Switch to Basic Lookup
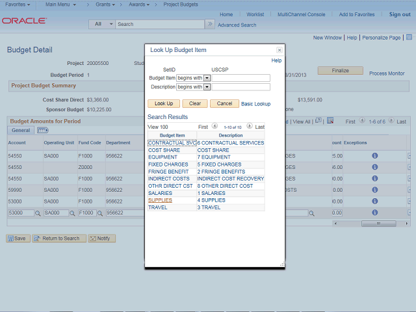416x312 pixels. [255, 103]
